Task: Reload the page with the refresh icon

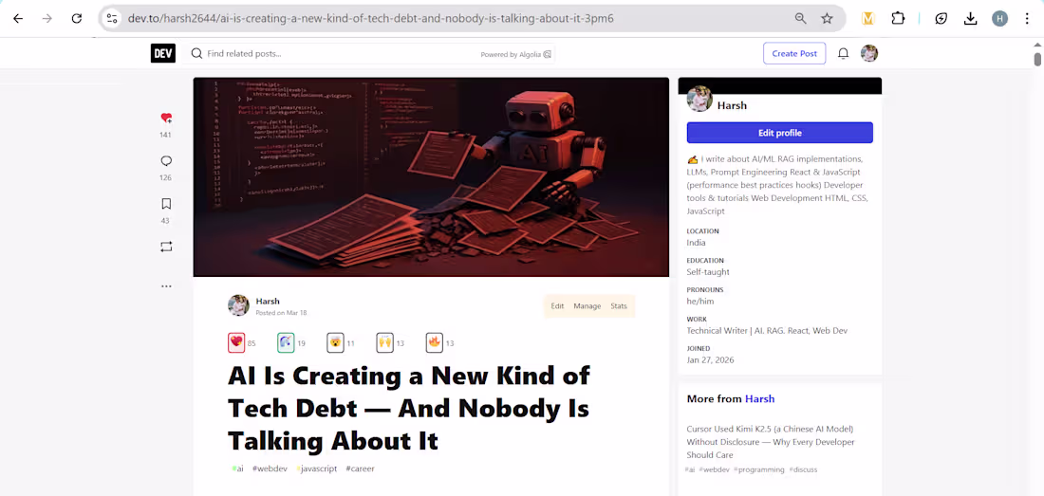Action: click(x=77, y=19)
